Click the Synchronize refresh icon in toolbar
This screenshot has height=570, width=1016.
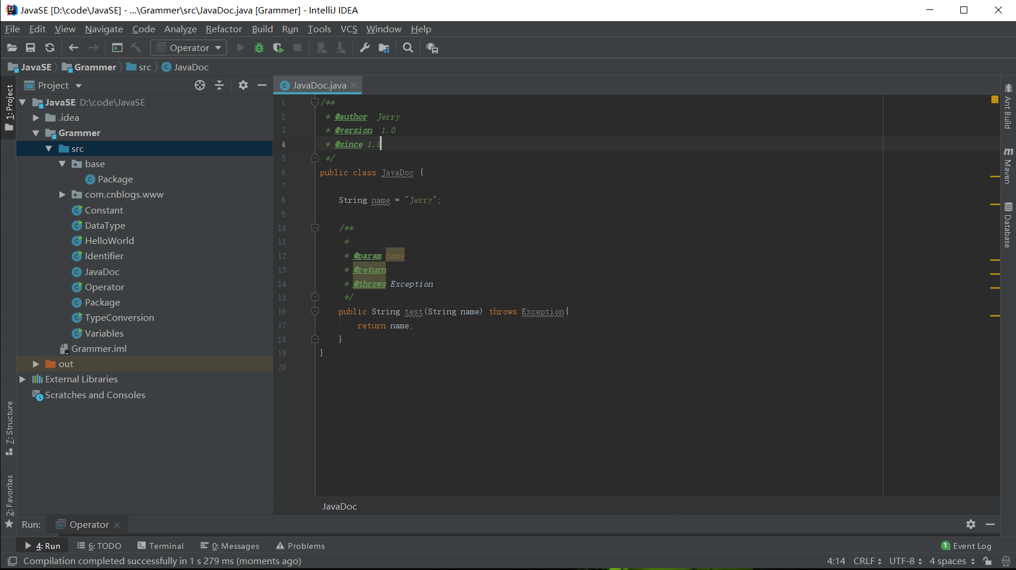(x=50, y=48)
